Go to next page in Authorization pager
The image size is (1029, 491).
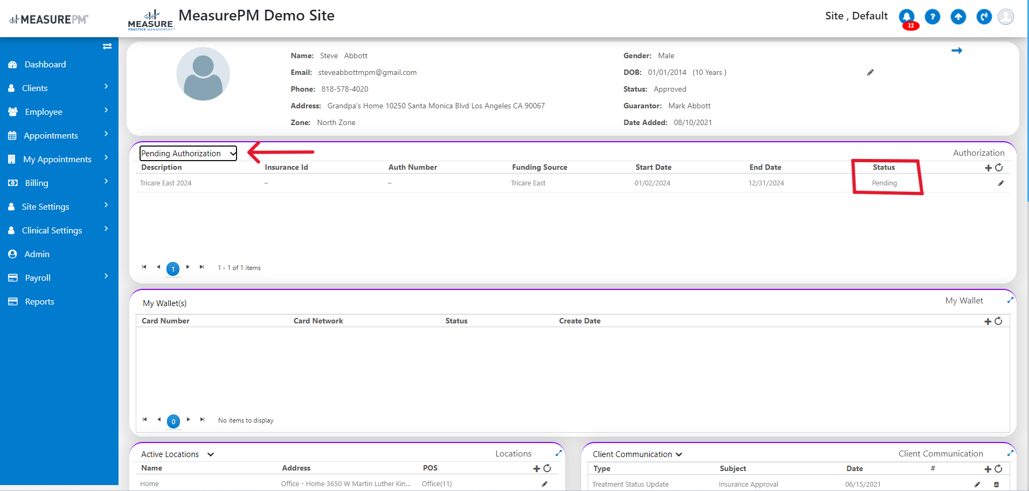(187, 267)
